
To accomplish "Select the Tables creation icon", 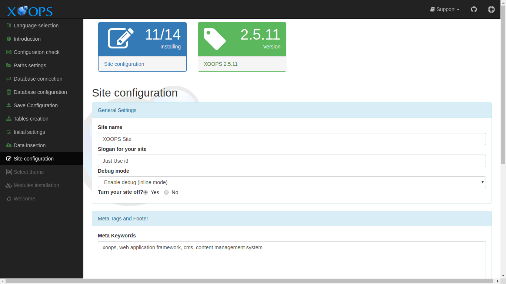I will coord(8,119).
